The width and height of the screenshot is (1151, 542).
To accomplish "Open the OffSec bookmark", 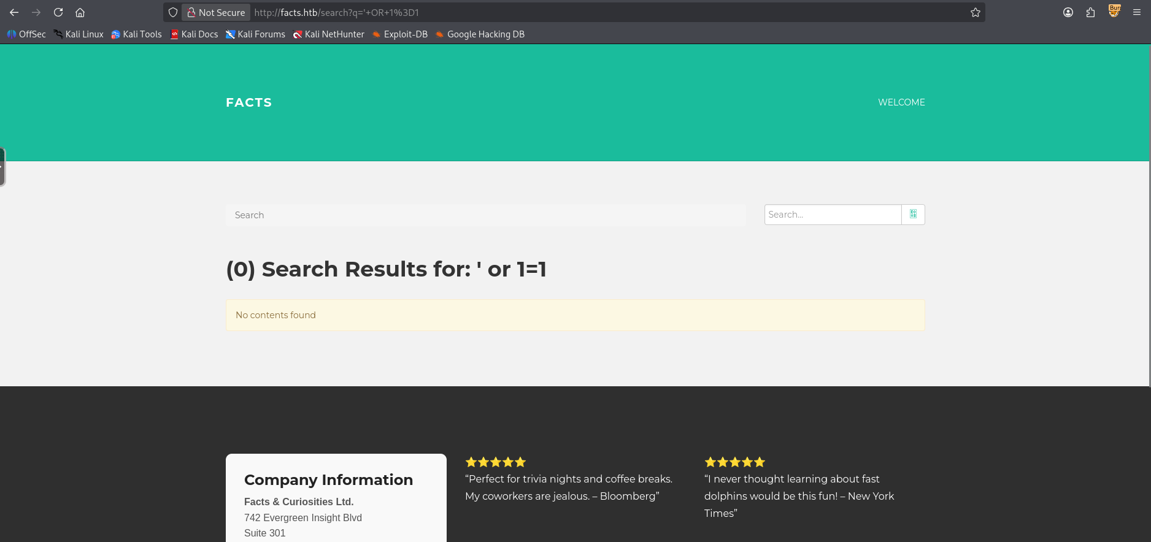I will (26, 34).
